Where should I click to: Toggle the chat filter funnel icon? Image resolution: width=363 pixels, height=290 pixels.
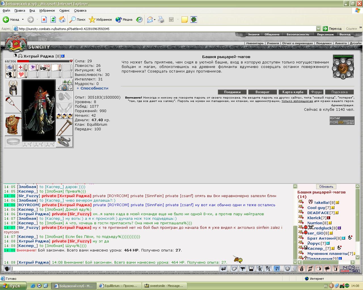pyautogui.click(x=243, y=269)
